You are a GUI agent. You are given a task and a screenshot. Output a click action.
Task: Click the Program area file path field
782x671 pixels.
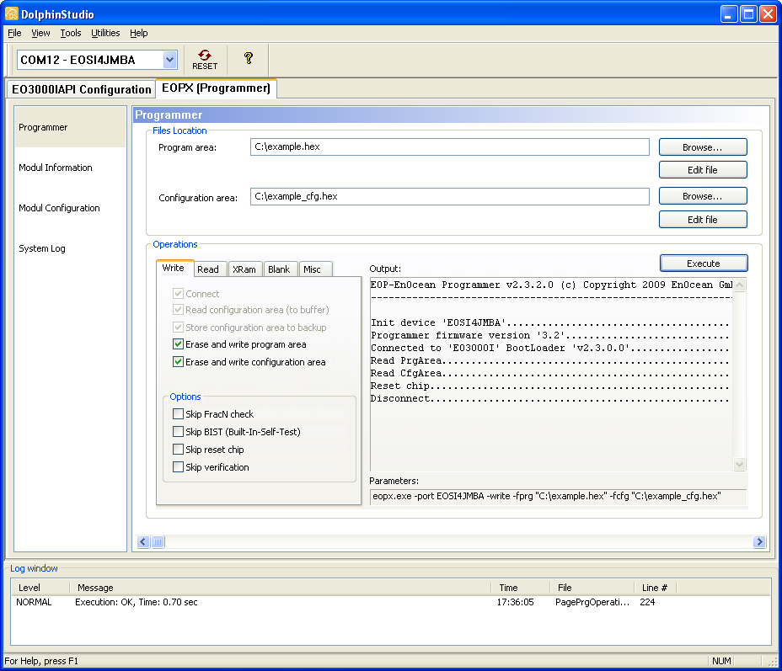pyautogui.click(x=449, y=147)
